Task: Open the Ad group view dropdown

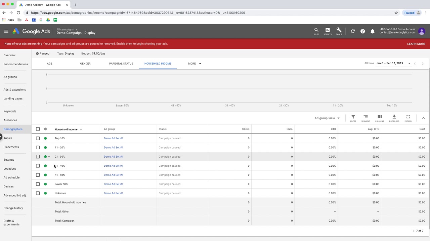Action: 327,118
